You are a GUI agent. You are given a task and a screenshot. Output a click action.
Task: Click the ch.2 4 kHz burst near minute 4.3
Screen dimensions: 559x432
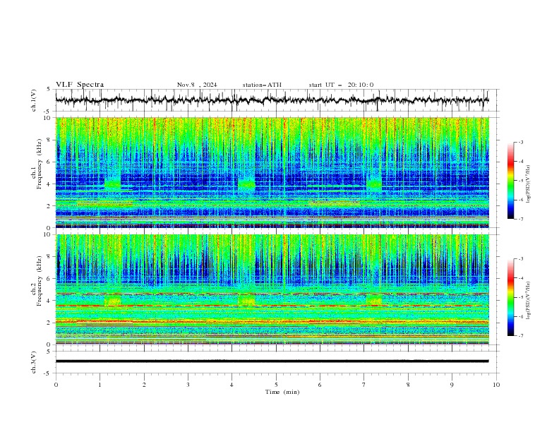[x=246, y=300]
